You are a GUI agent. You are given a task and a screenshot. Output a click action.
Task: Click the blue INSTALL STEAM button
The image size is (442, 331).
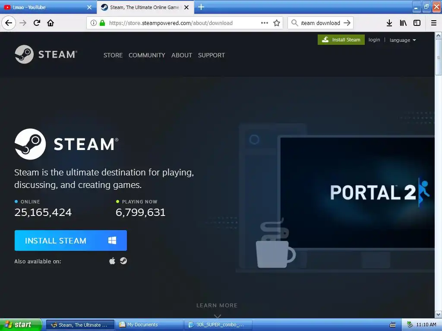click(71, 240)
